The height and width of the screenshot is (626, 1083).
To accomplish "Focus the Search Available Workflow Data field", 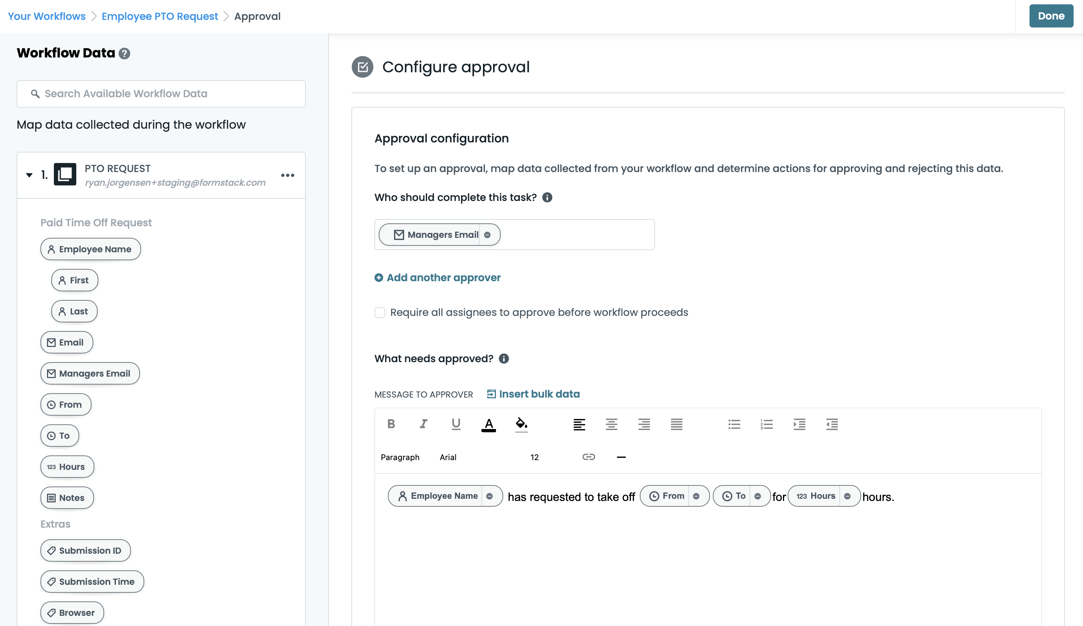I will point(161,94).
